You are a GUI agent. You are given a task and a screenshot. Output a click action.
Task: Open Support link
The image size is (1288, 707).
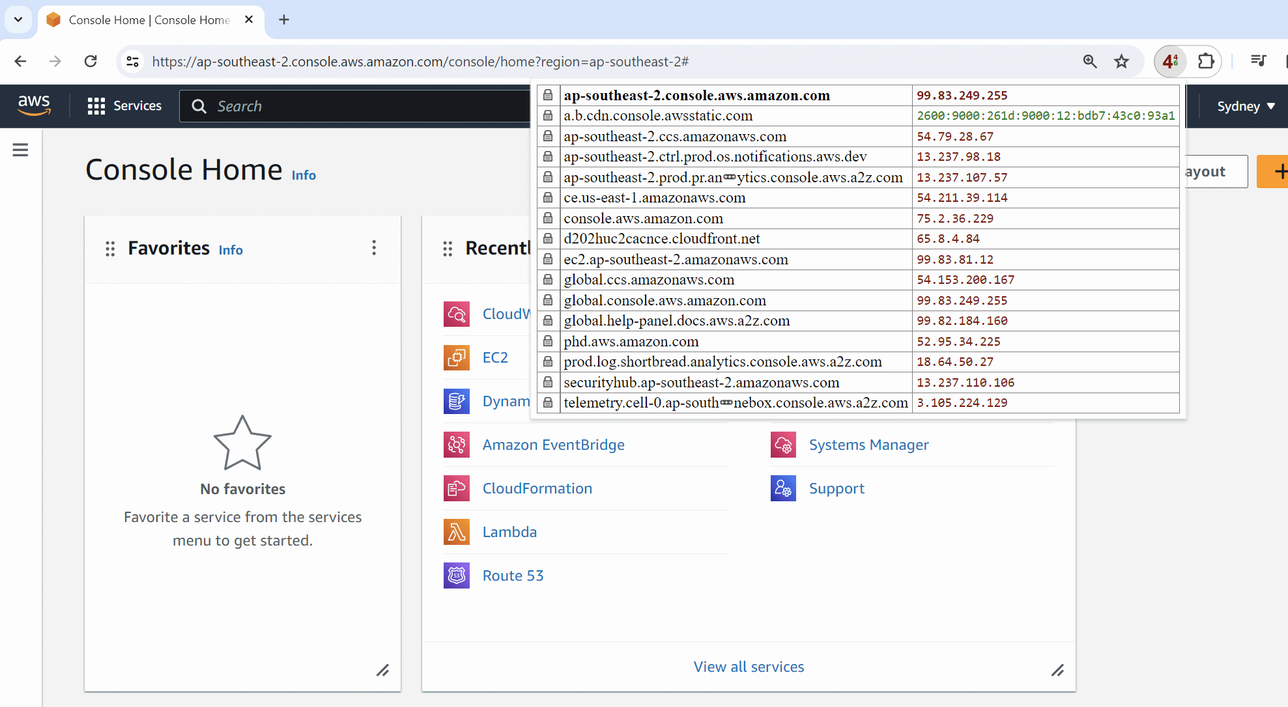click(837, 488)
